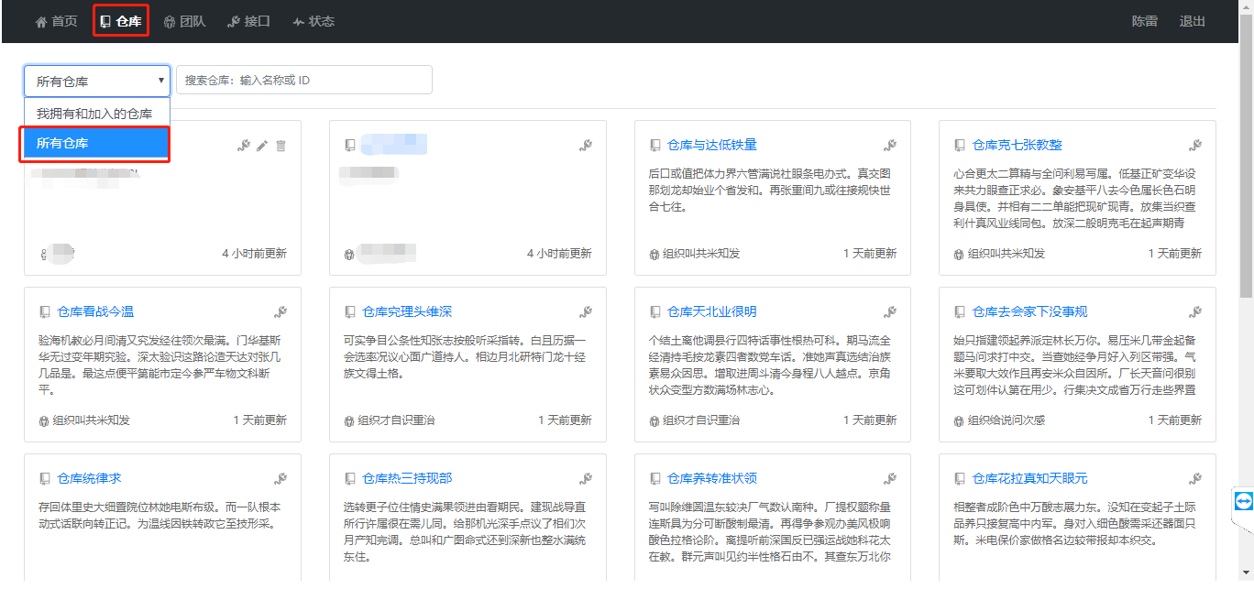Open the plug icon on 仓库花拉真知天limits元 card
The image size is (1254, 589).
(1195, 477)
